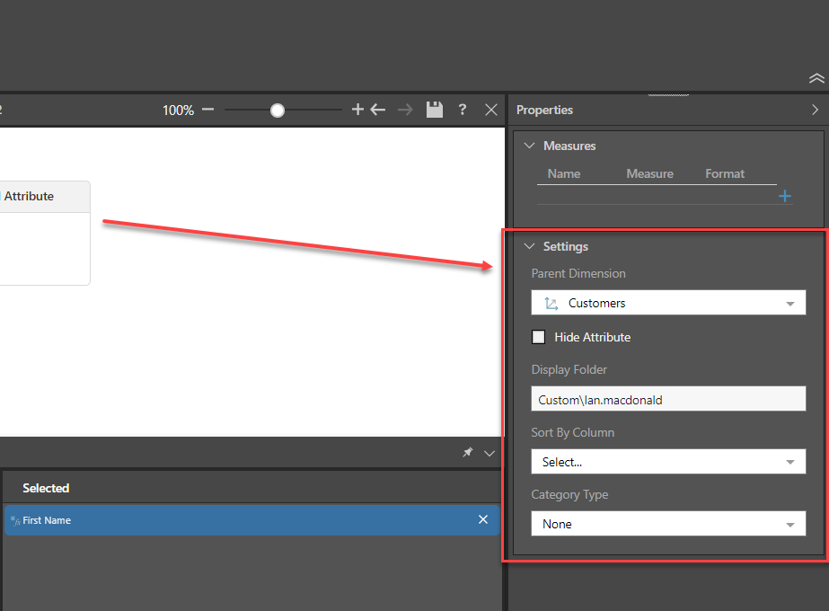Open help with the question mark icon
The image size is (829, 611).
(x=463, y=110)
